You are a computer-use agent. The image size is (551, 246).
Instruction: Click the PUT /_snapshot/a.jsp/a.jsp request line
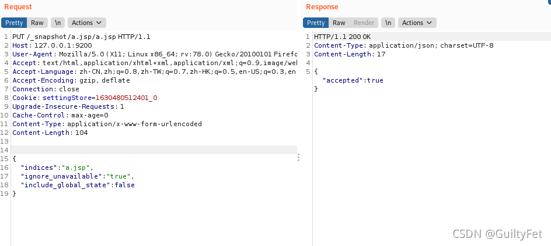click(x=81, y=37)
